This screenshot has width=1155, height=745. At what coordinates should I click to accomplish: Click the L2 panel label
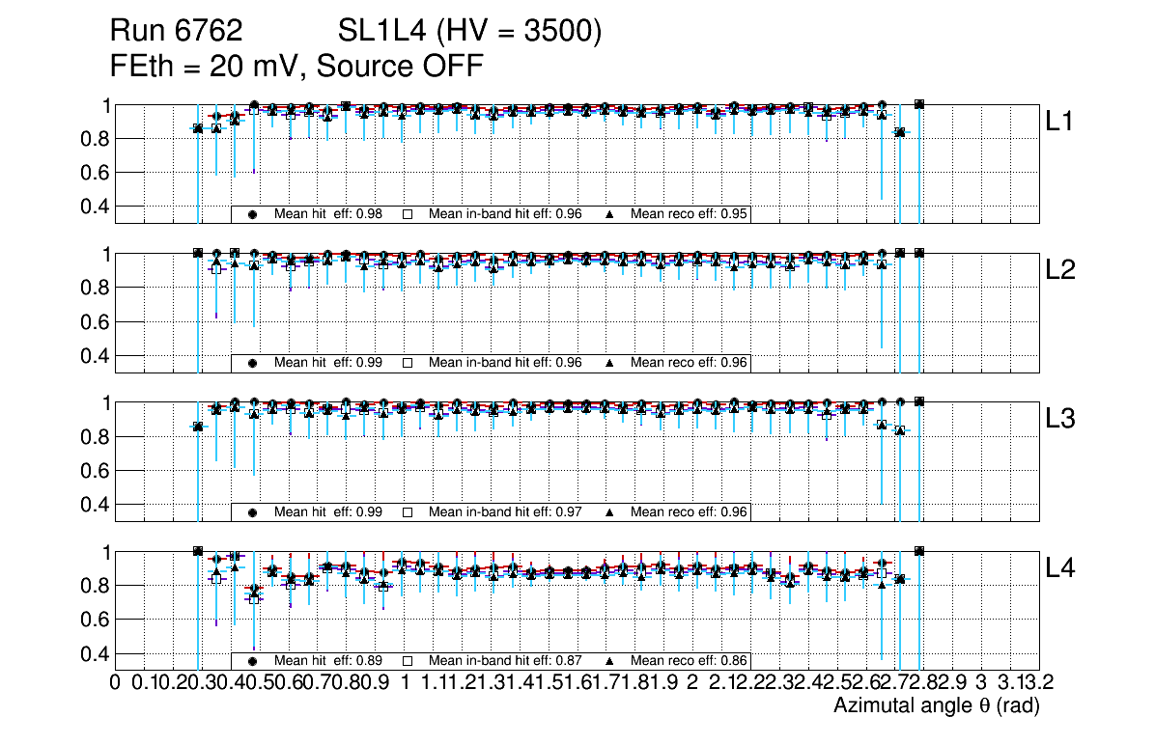coord(1060,271)
